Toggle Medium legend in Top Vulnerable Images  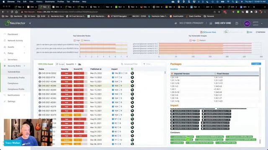pos(201,40)
